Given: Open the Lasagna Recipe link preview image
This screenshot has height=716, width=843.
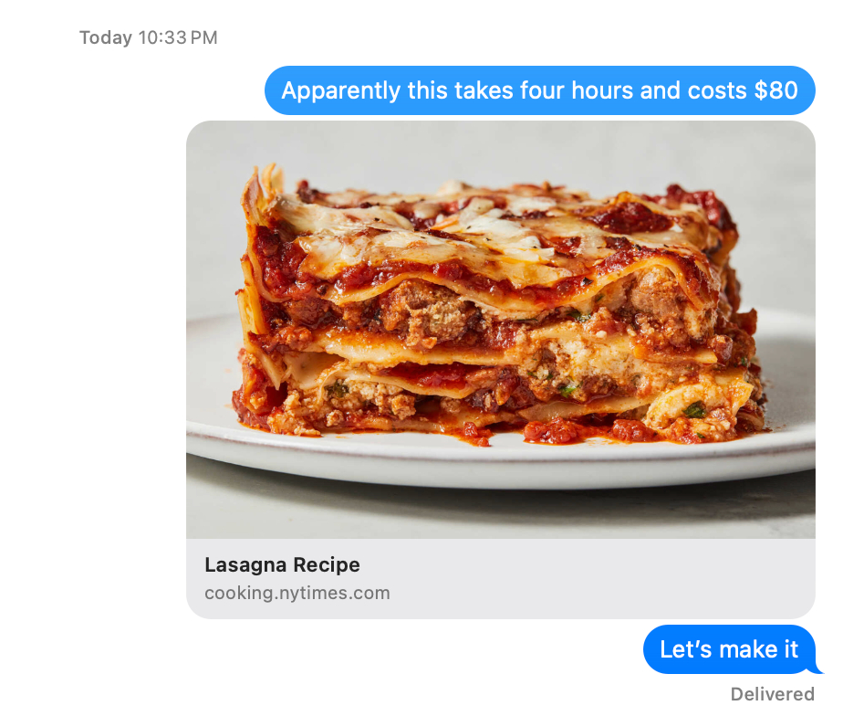Looking at the screenshot, I should point(501,330).
